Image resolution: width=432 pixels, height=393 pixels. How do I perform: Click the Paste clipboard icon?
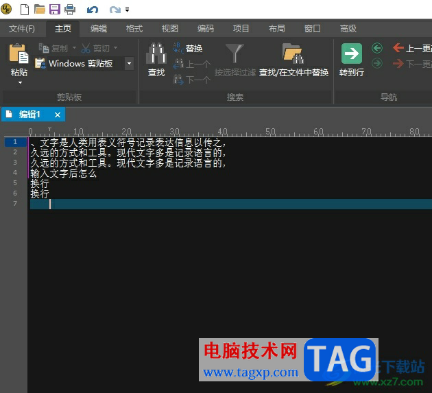[x=19, y=53]
